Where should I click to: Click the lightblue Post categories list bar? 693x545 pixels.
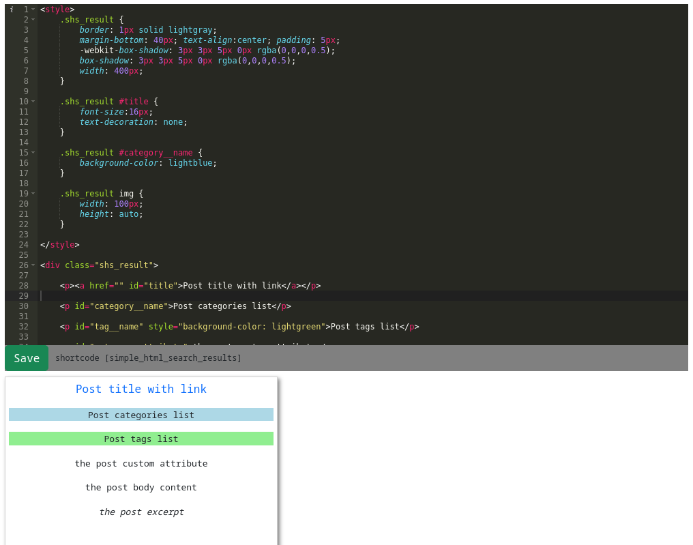pyautogui.click(x=141, y=414)
